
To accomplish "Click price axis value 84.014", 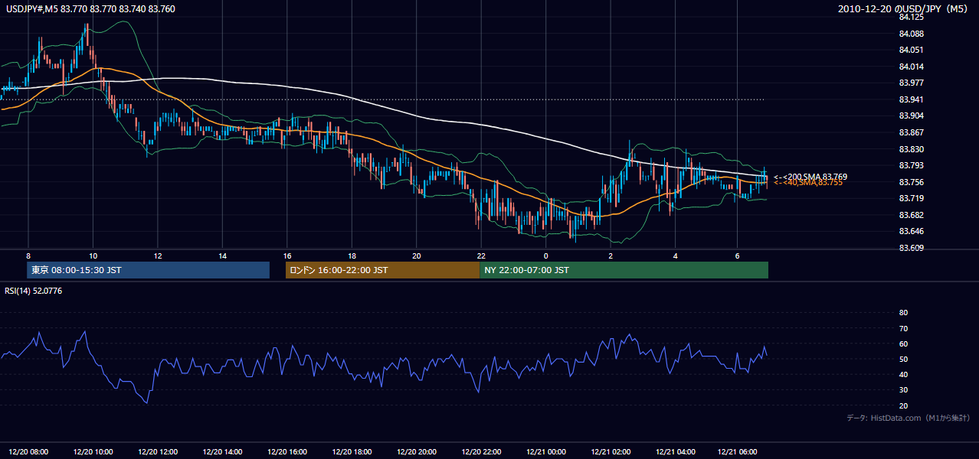I will (910, 67).
